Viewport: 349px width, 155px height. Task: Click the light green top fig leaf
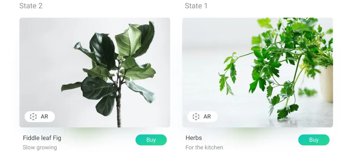(x=128, y=40)
